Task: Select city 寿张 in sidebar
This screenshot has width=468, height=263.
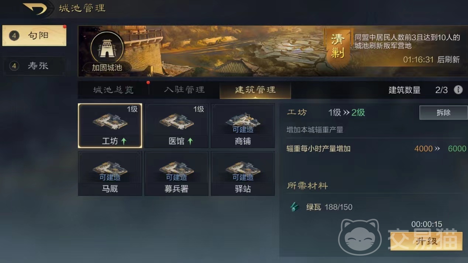Action: click(34, 66)
